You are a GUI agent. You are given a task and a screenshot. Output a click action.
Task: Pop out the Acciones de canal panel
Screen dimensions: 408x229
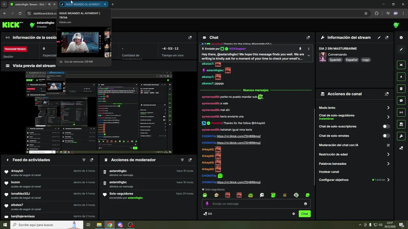[x=387, y=94]
